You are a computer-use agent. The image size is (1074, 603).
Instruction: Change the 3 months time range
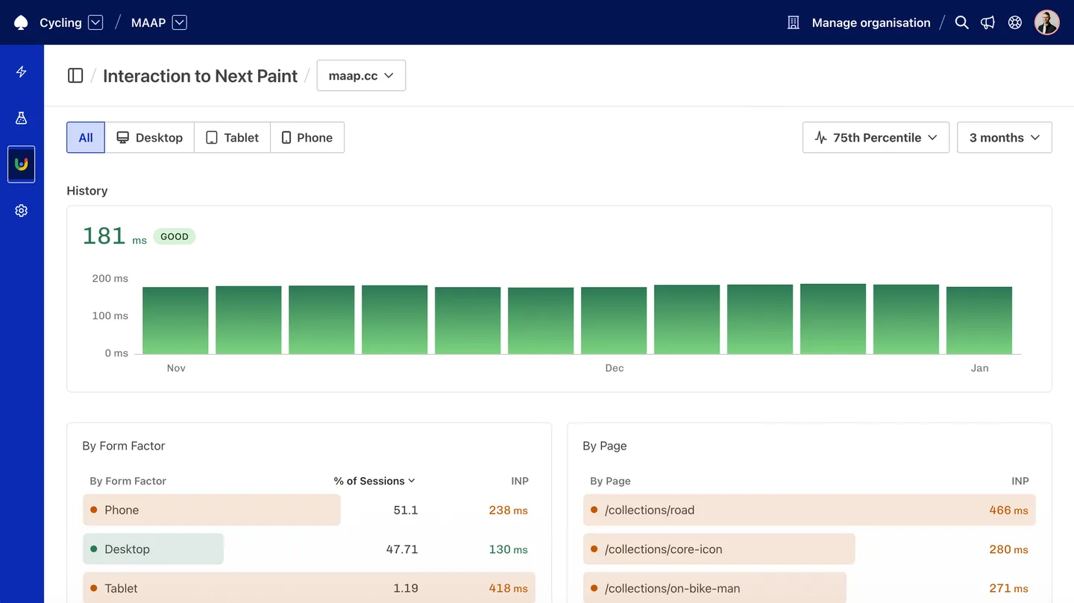pyautogui.click(x=1004, y=137)
